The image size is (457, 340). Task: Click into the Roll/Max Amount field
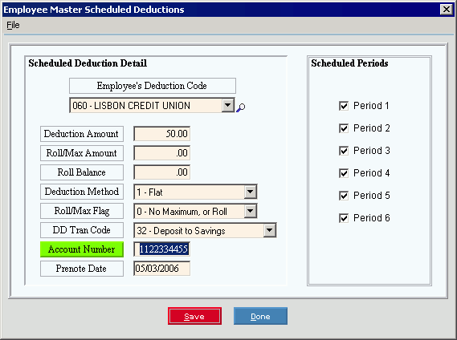click(x=162, y=153)
